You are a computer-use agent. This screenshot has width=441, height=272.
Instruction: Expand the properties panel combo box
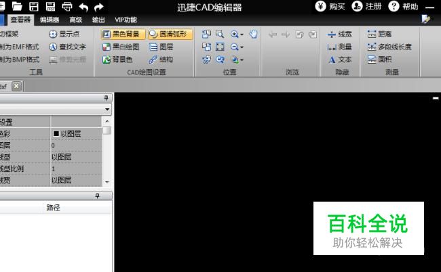[107, 109]
